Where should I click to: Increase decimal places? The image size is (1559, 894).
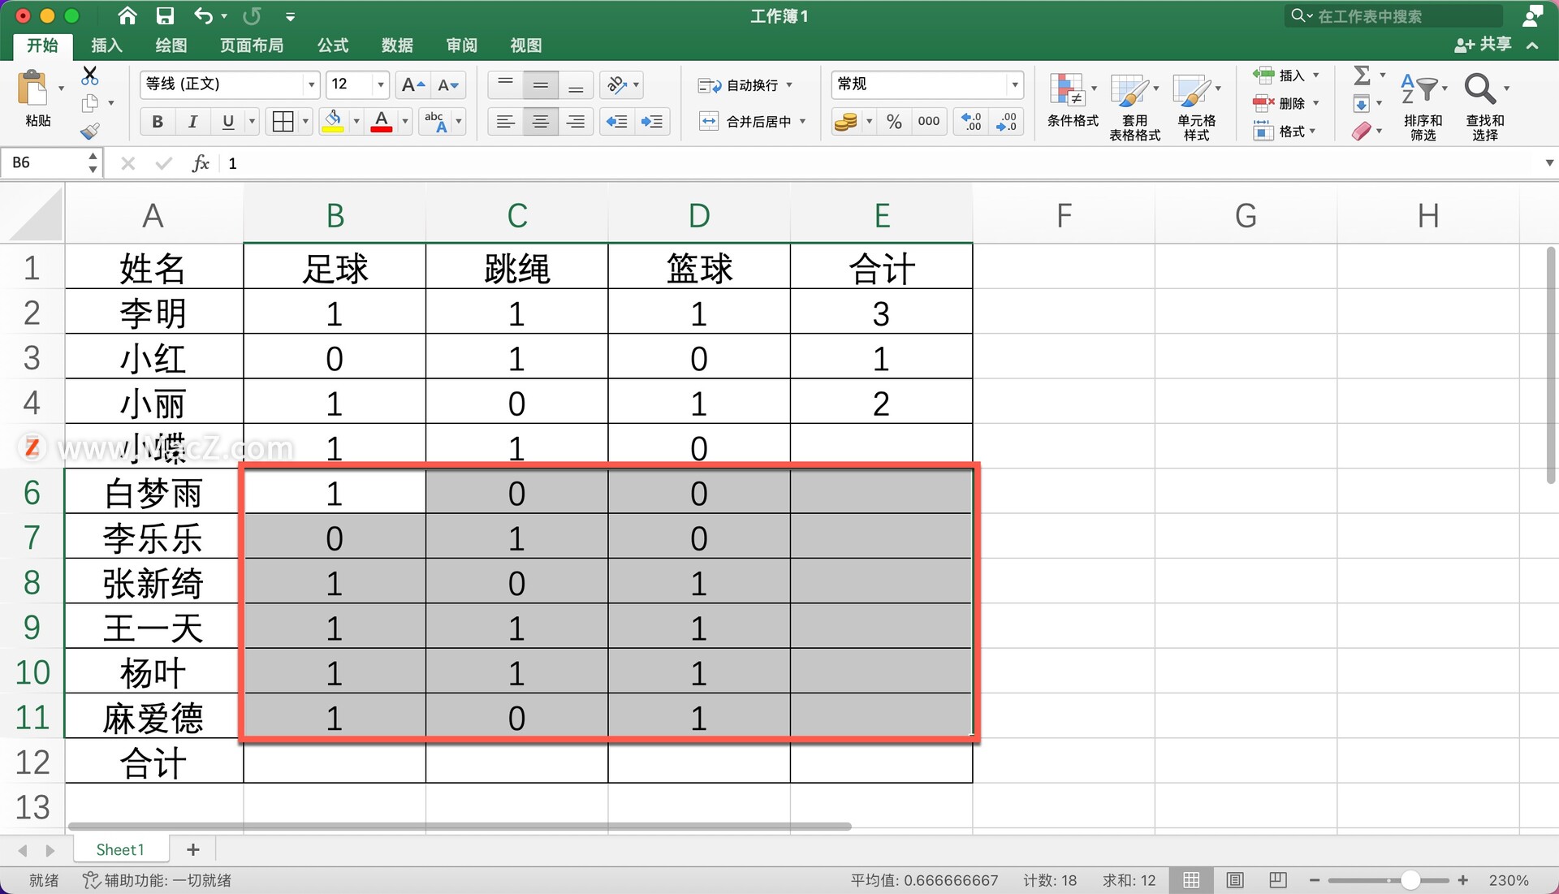point(971,122)
